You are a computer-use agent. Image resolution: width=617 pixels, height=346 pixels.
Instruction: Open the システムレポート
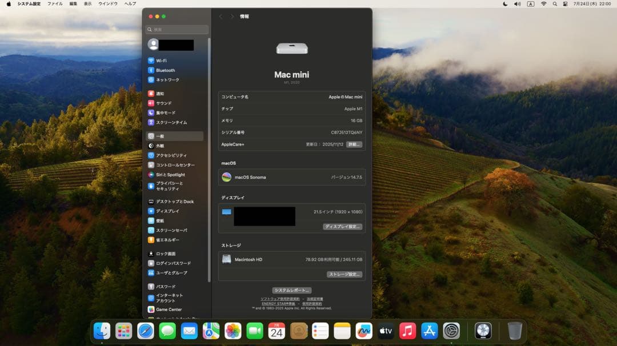click(291, 289)
